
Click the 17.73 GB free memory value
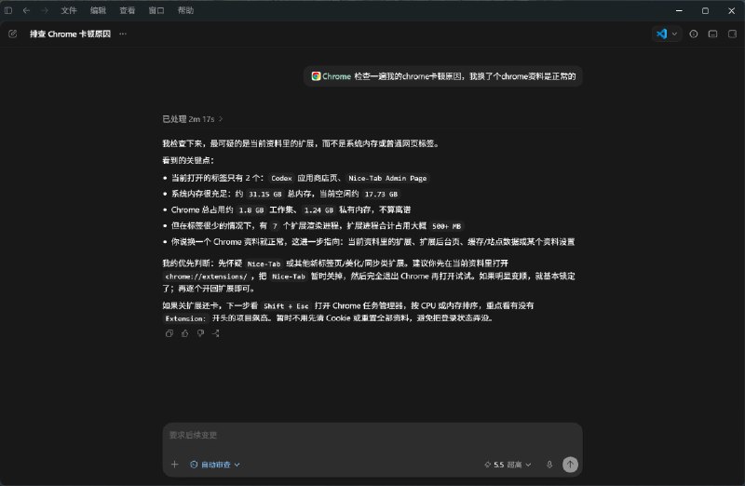(381, 194)
